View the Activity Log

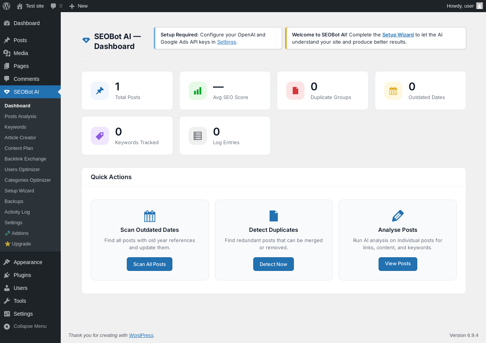click(17, 212)
